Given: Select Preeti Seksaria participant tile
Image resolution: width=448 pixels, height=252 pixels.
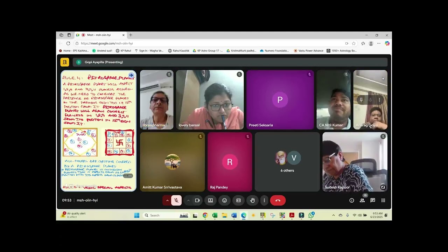Looking at the screenshot, I should tap(280, 100).
